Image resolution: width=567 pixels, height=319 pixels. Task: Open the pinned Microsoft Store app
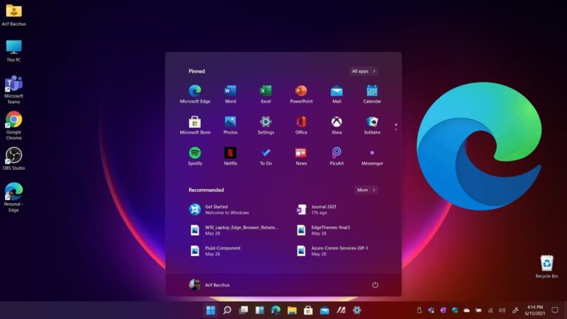(x=195, y=125)
